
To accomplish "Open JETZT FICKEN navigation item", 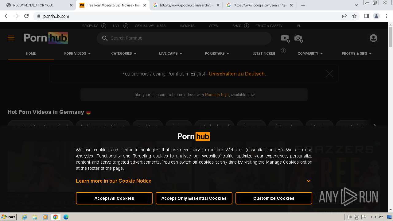I will 264,53.
